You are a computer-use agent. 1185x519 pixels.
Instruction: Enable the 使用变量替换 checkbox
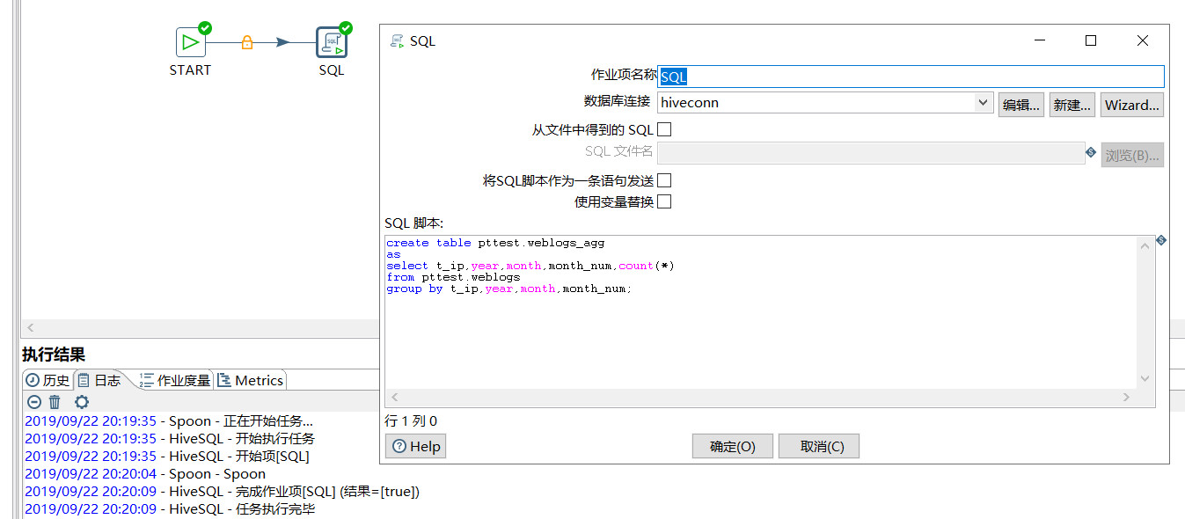[665, 201]
